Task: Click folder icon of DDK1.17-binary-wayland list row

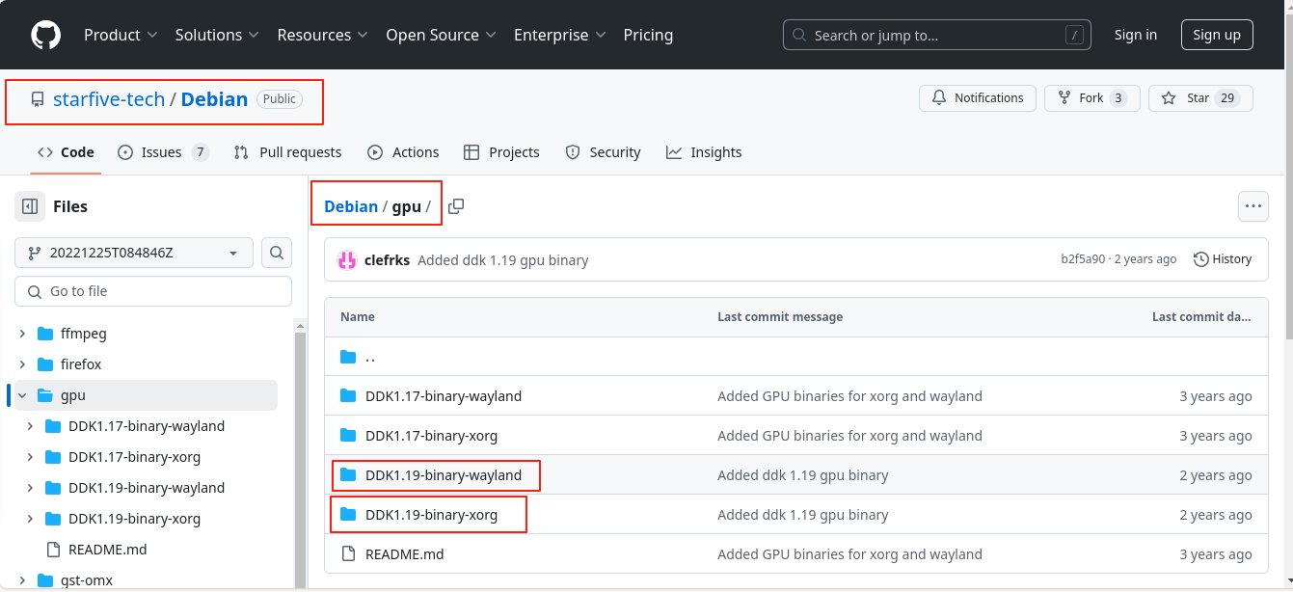Action: (x=348, y=396)
